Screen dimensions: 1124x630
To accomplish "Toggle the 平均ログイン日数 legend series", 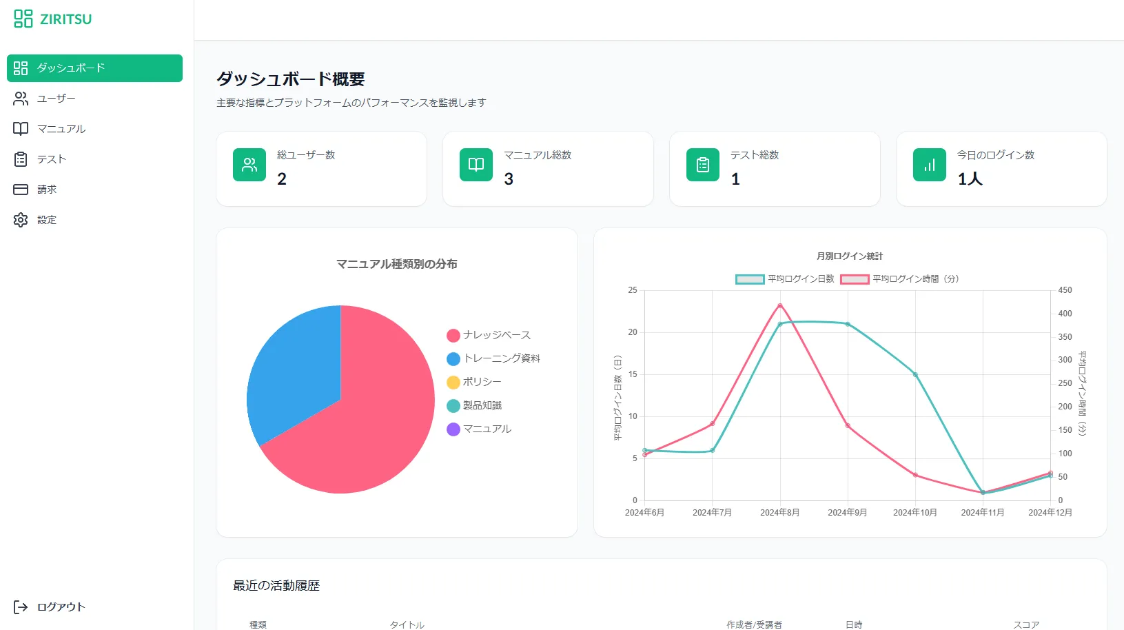I will point(785,279).
